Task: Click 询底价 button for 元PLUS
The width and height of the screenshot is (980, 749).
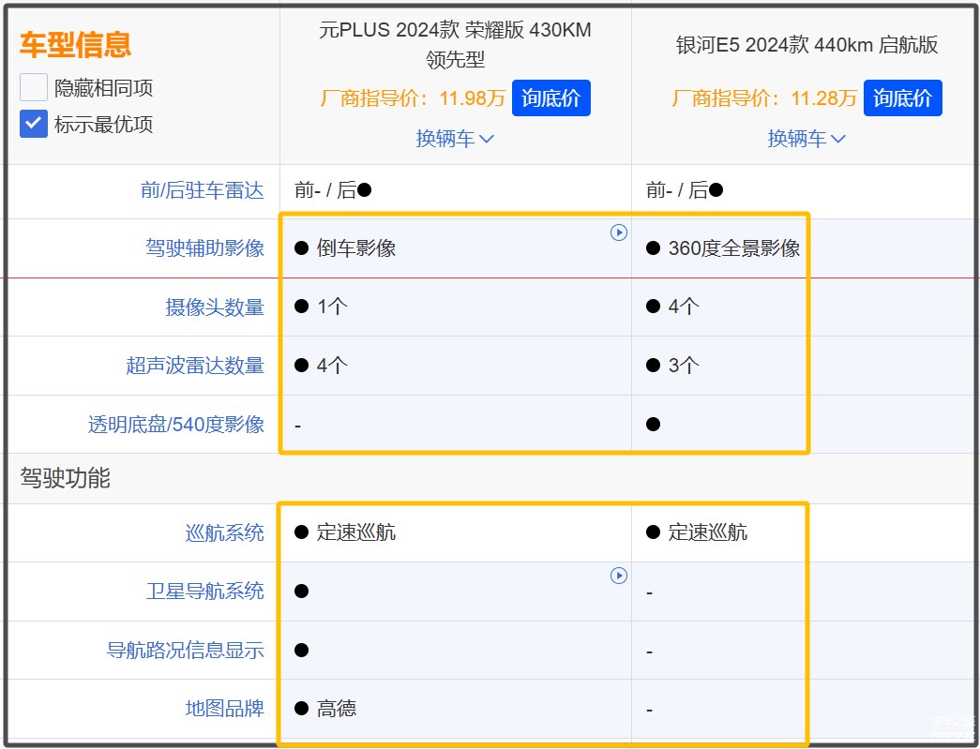Action: coord(550,98)
